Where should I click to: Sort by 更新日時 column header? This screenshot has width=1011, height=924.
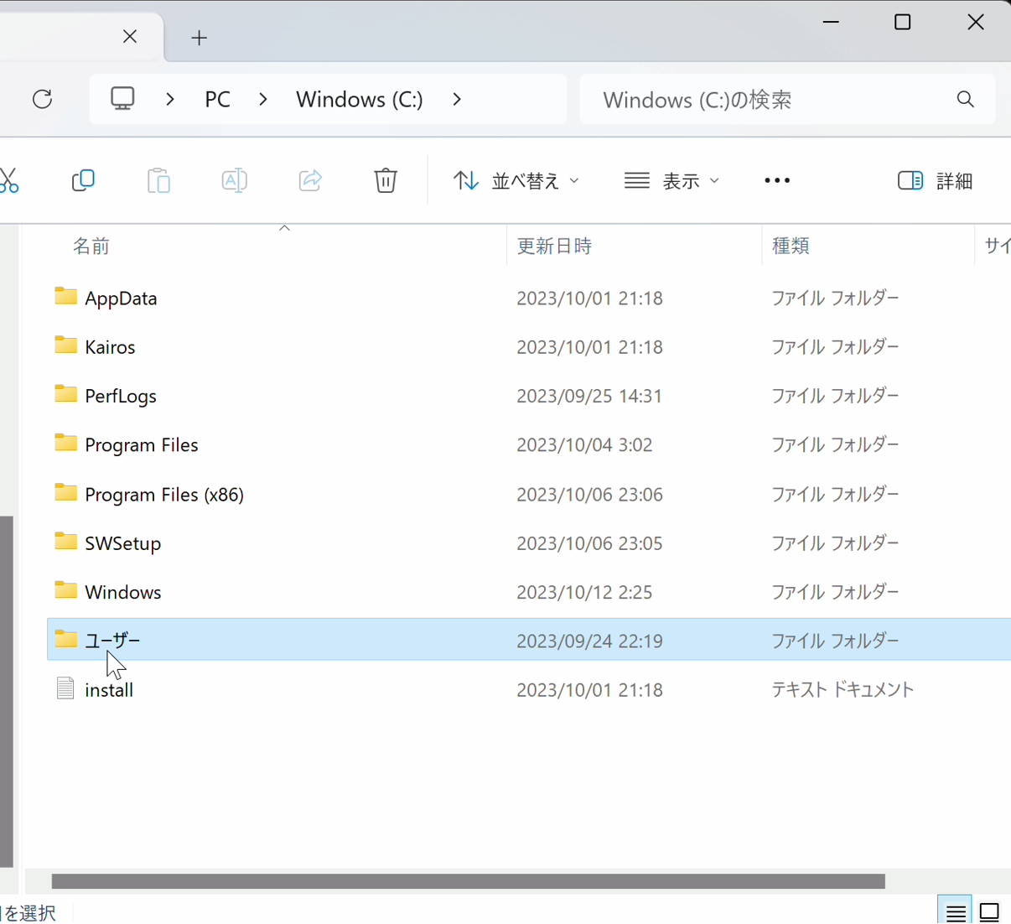tap(554, 246)
